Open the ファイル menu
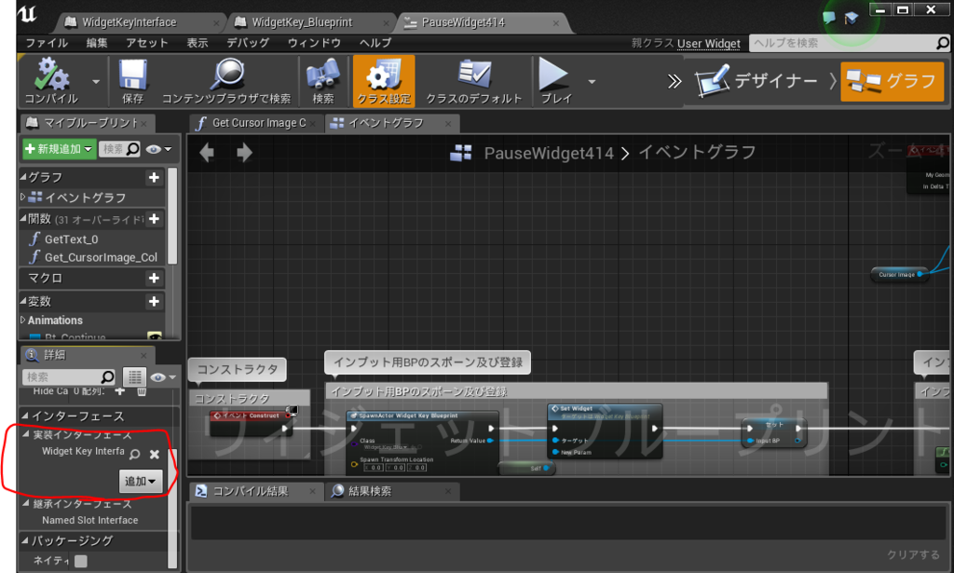This screenshot has height=573, width=954. 47,43
